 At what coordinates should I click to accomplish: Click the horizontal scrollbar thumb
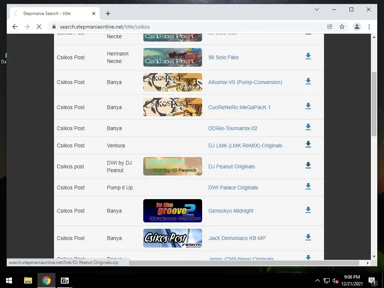[x=244, y=263]
